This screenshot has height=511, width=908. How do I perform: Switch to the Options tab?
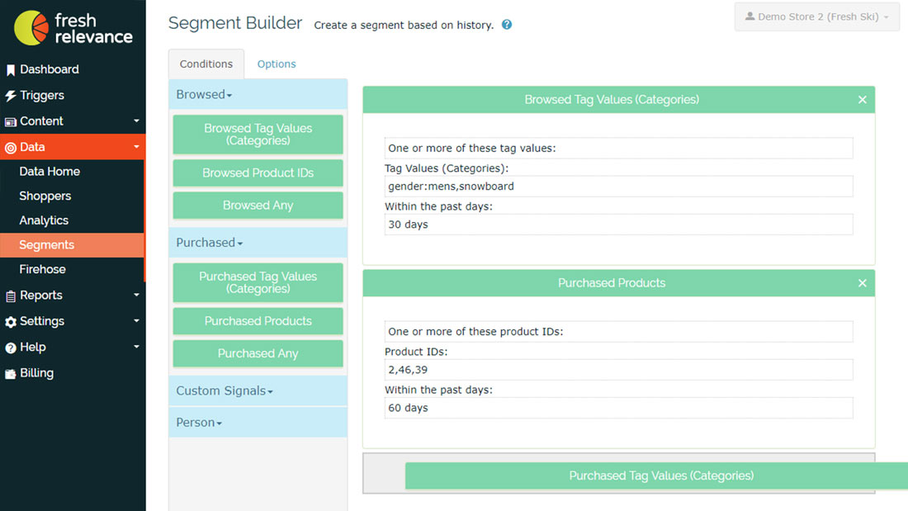[x=277, y=64]
